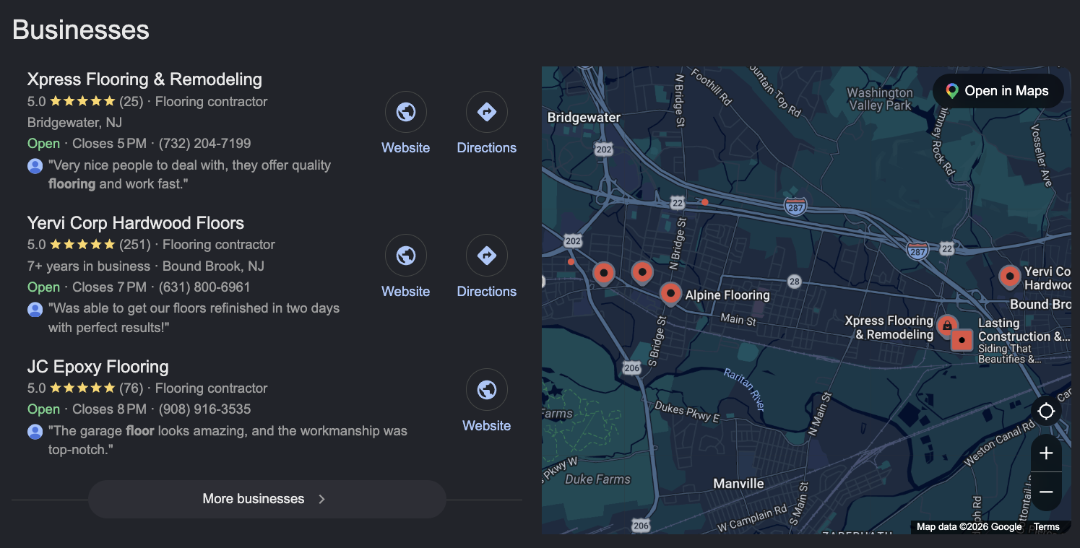1080x548 pixels.
Task: Click the Washington Valley Park map label
Action: click(880, 99)
